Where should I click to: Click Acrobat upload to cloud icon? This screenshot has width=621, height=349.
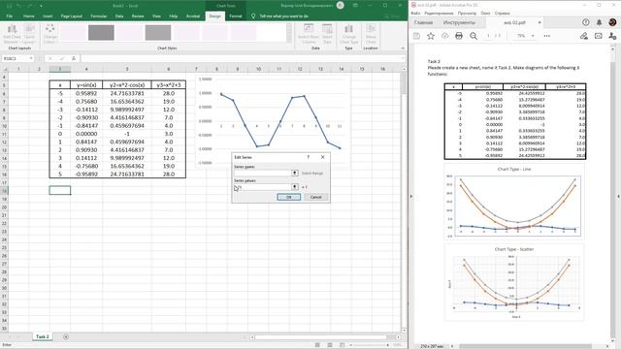[444, 36]
